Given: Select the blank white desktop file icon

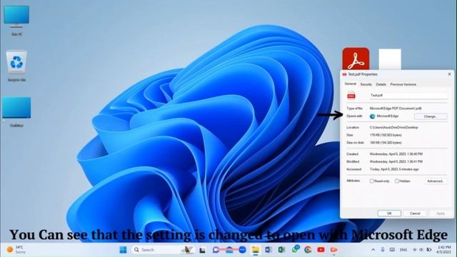Looking at the screenshot, I should pos(390,59).
